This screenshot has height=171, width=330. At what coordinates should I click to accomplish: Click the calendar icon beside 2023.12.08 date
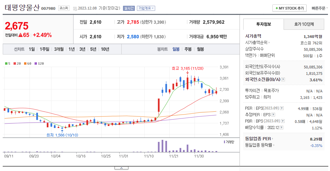tap(75, 8)
